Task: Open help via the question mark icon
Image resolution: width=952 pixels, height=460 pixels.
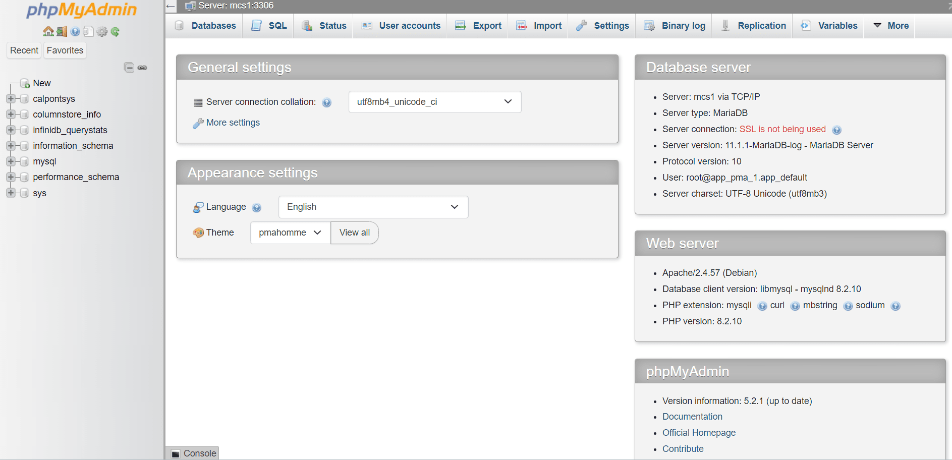Action: [x=75, y=31]
